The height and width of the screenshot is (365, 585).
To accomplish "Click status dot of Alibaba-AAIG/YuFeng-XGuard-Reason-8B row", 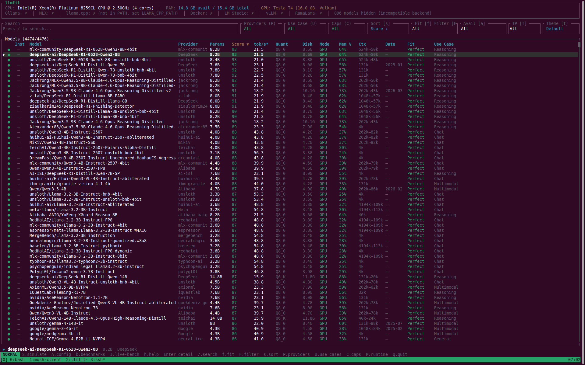I will [x=9, y=215].
